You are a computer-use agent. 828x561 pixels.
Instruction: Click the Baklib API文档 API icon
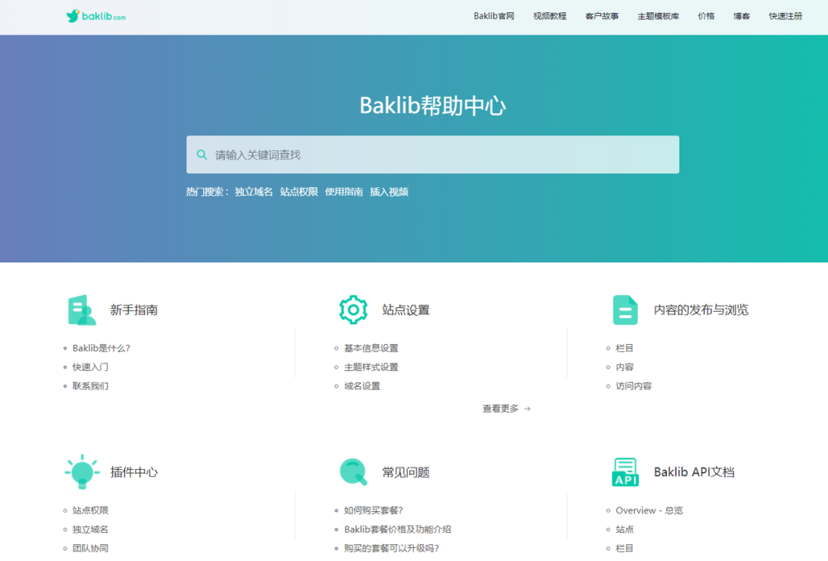click(626, 472)
